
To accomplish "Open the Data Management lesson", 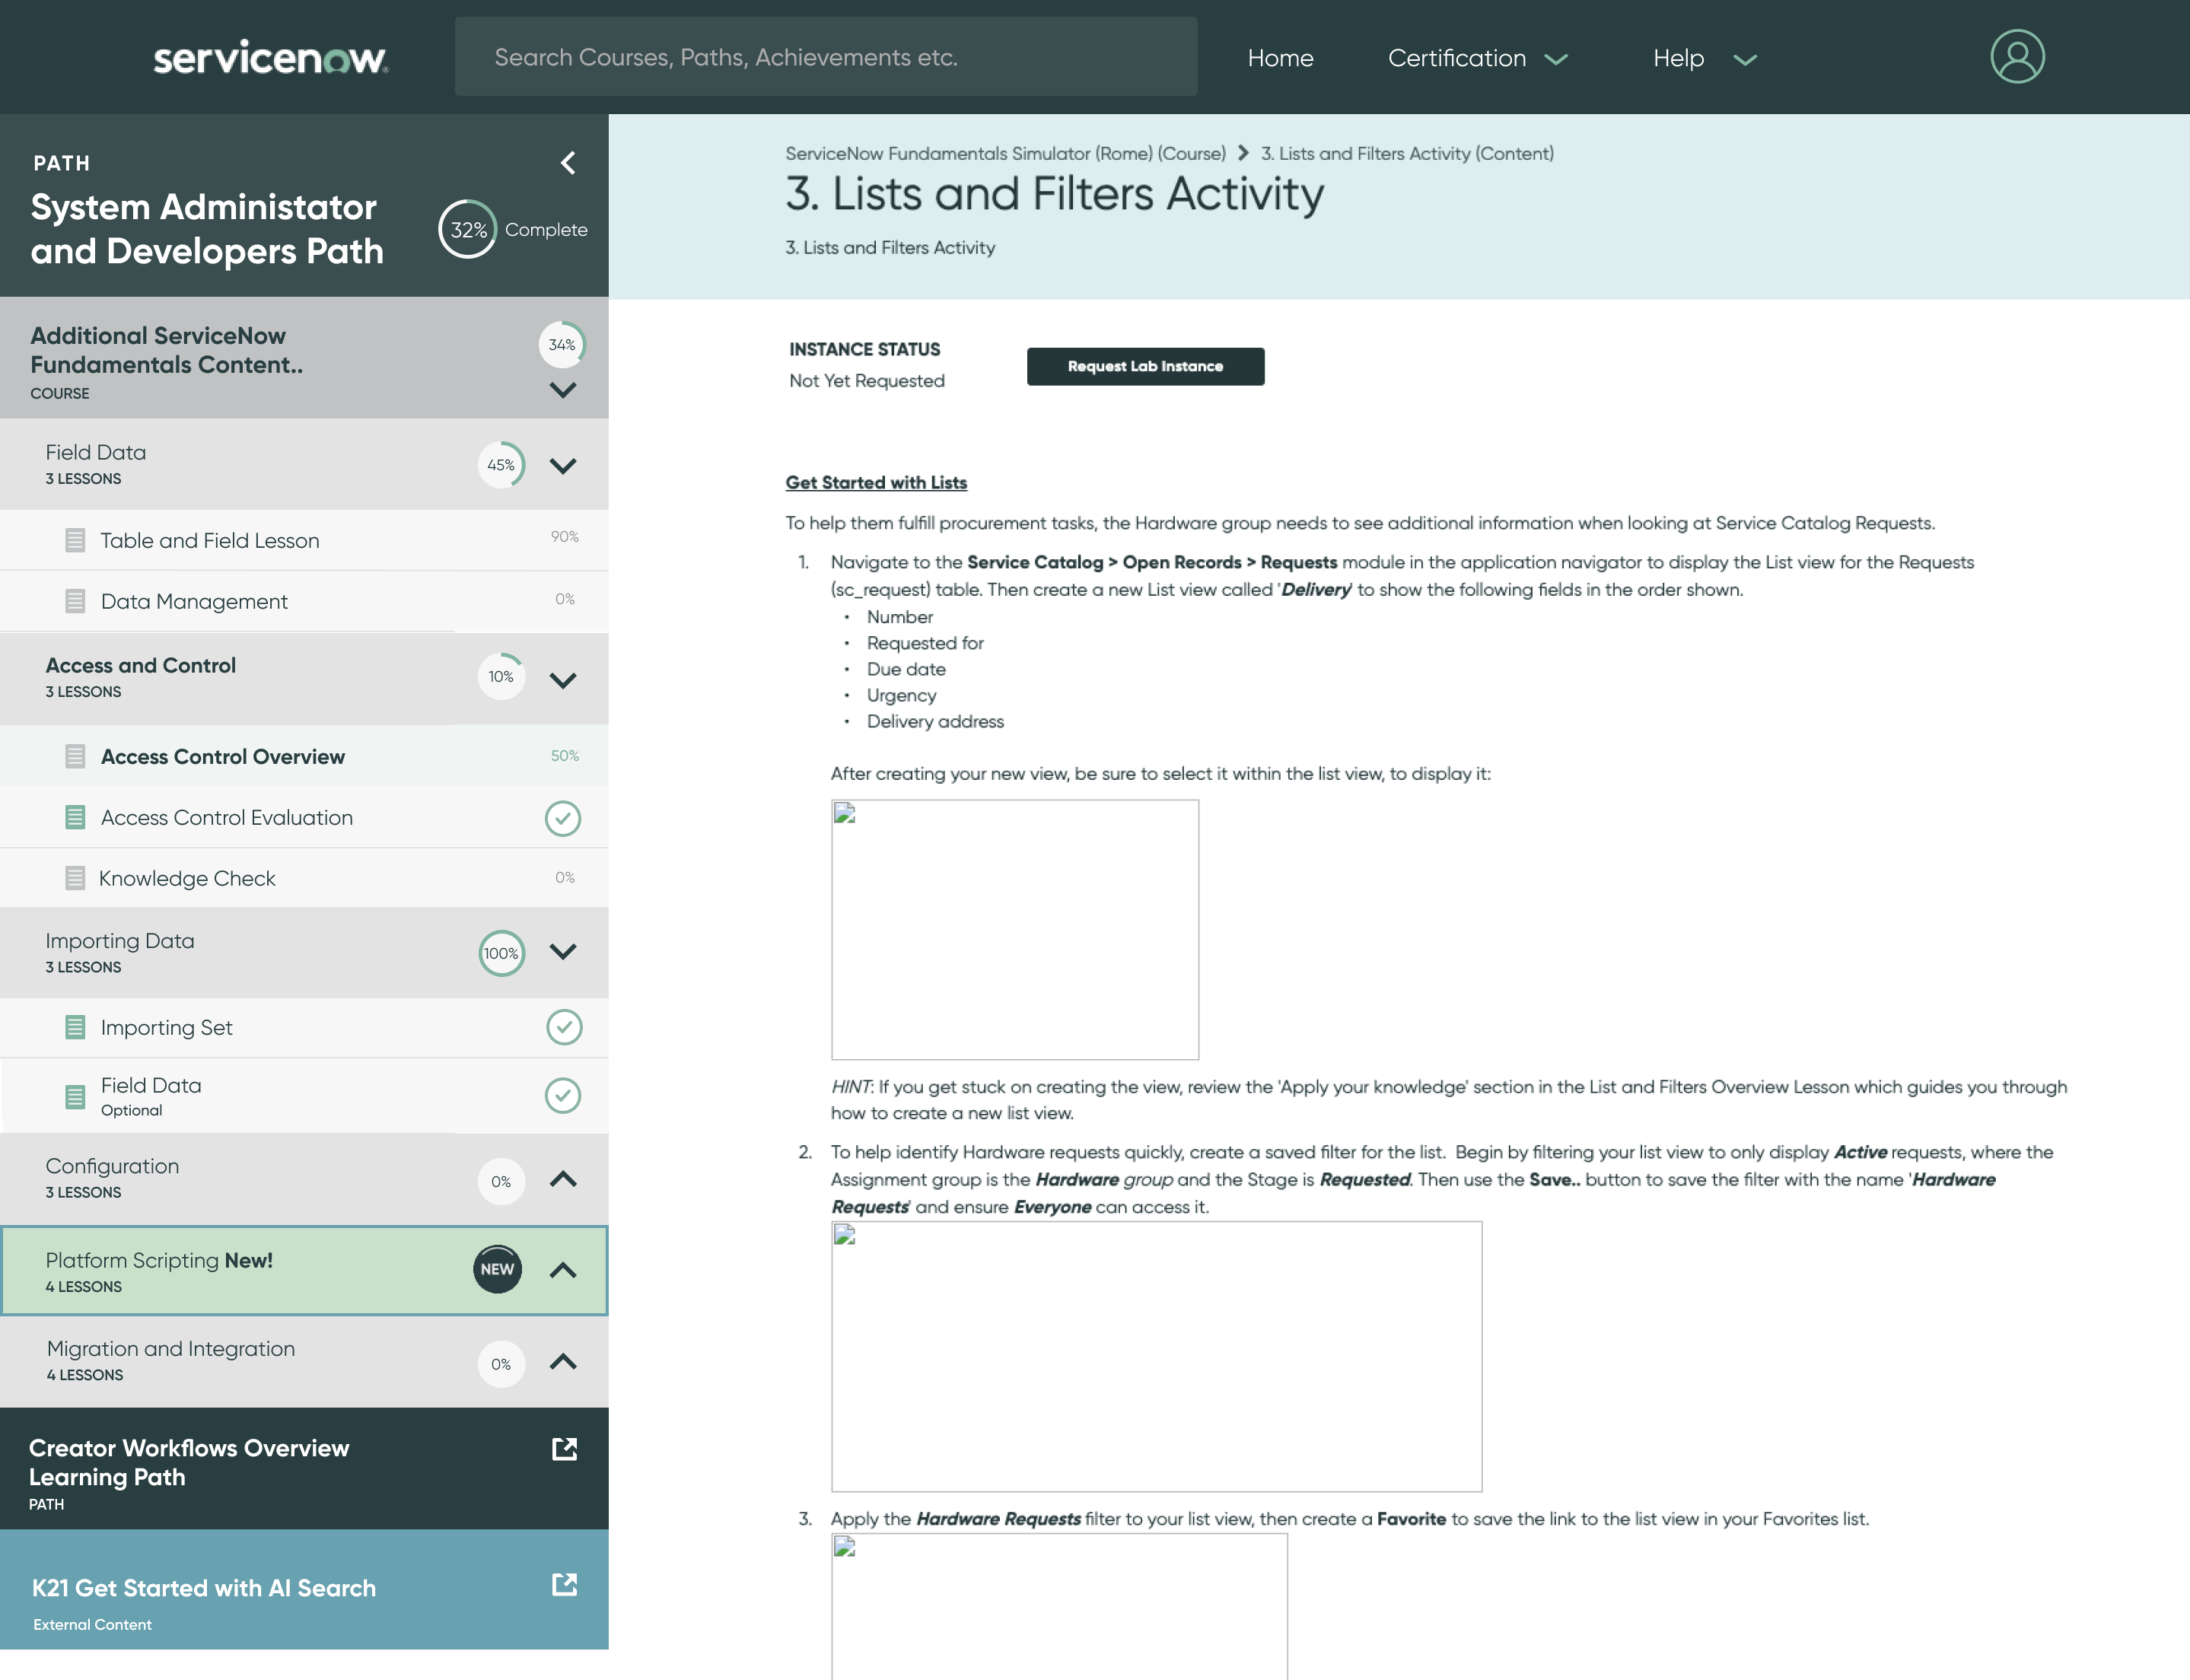I will pos(304,601).
